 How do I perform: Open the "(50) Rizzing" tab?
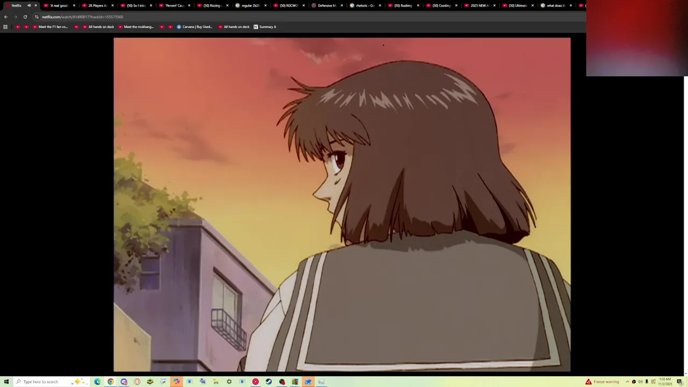pos(212,5)
